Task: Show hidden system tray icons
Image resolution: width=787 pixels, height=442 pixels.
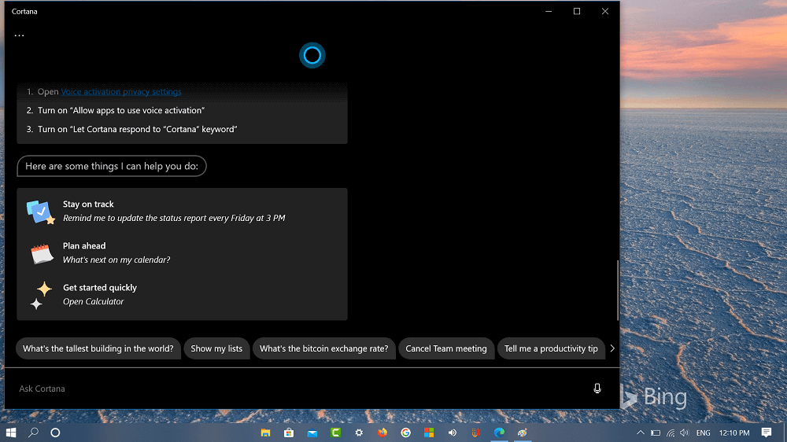Action: pyautogui.click(x=641, y=433)
